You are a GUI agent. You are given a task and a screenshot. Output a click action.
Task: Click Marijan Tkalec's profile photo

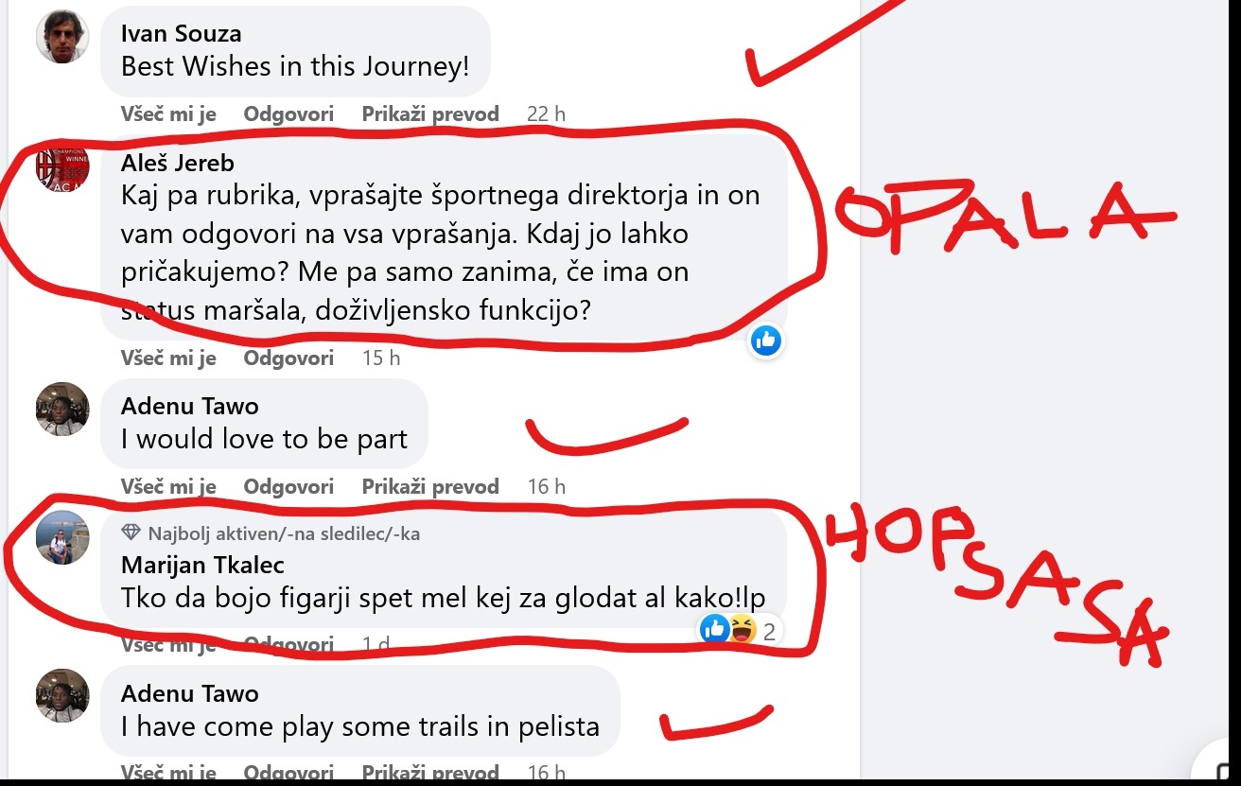pos(62,537)
